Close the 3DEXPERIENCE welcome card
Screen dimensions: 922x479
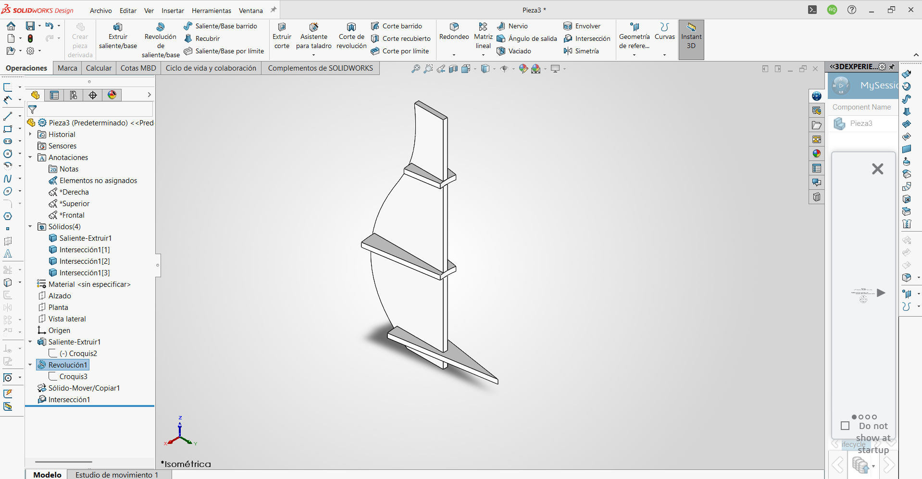877,169
